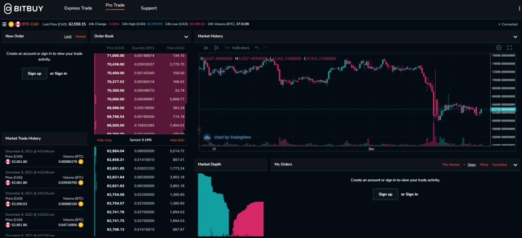Show Cancelled orders in My Orders

pos(499,165)
